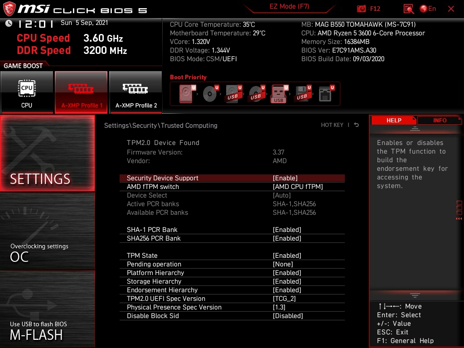Click the 12:01 system time display
This screenshot has width=464, height=348.
coord(35,24)
